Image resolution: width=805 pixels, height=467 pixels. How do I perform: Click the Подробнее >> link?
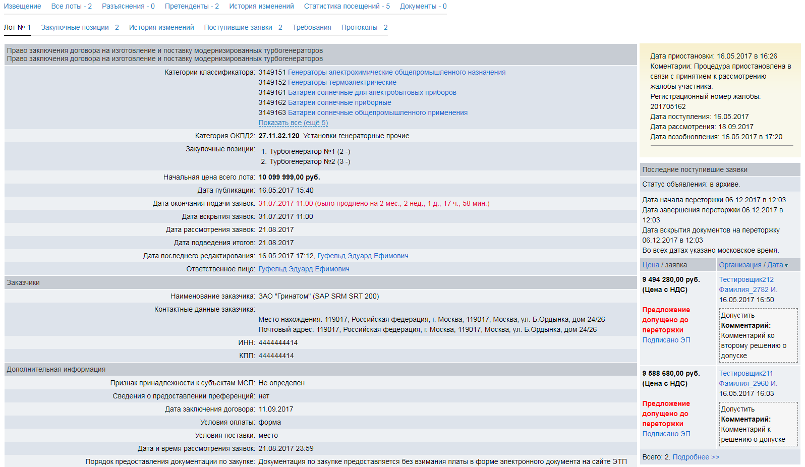pos(696,457)
